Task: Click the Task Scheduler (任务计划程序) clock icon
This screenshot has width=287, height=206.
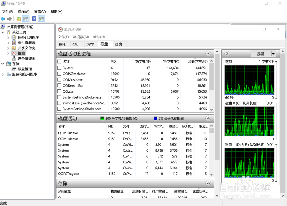Action: coord(14,38)
